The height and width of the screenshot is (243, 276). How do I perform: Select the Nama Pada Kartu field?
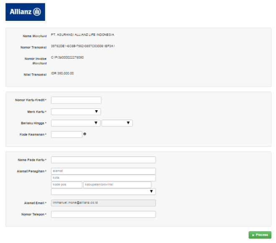click(x=103, y=160)
